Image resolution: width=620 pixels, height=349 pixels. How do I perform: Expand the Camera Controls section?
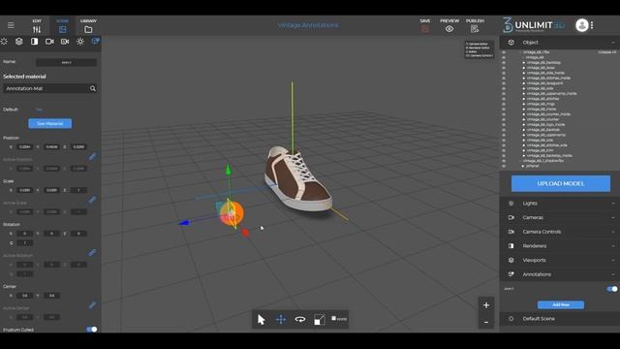[560, 232]
